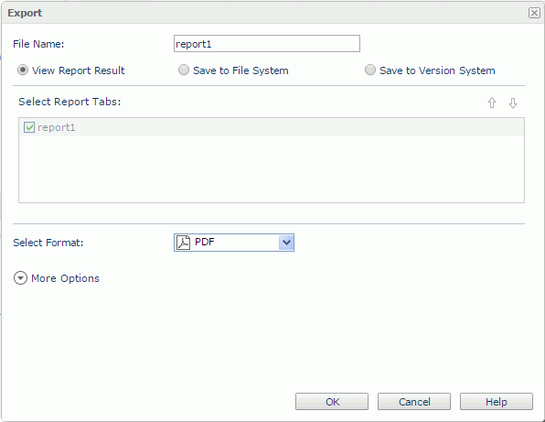The width and height of the screenshot is (545, 422).
Task: Select Save to File System option
Action: [184, 70]
